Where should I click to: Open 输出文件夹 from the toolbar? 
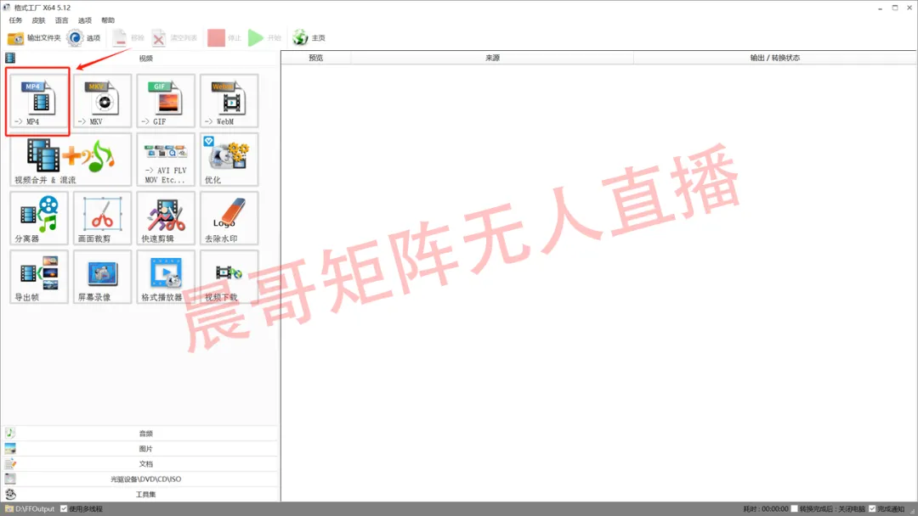click(x=34, y=38)
